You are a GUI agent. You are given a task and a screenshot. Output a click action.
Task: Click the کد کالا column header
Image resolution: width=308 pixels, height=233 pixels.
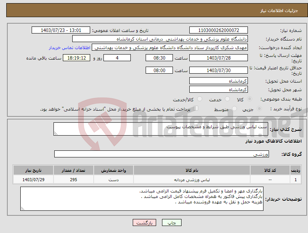pyautogui.click(x=270, y=170)
